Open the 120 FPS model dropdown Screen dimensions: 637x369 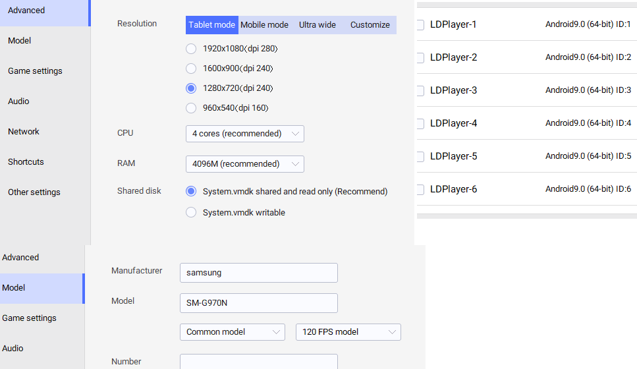[x=348, y=332]
